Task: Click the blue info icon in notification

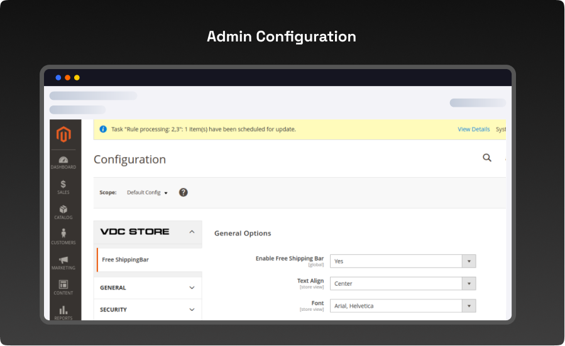Action: (103, 129)
